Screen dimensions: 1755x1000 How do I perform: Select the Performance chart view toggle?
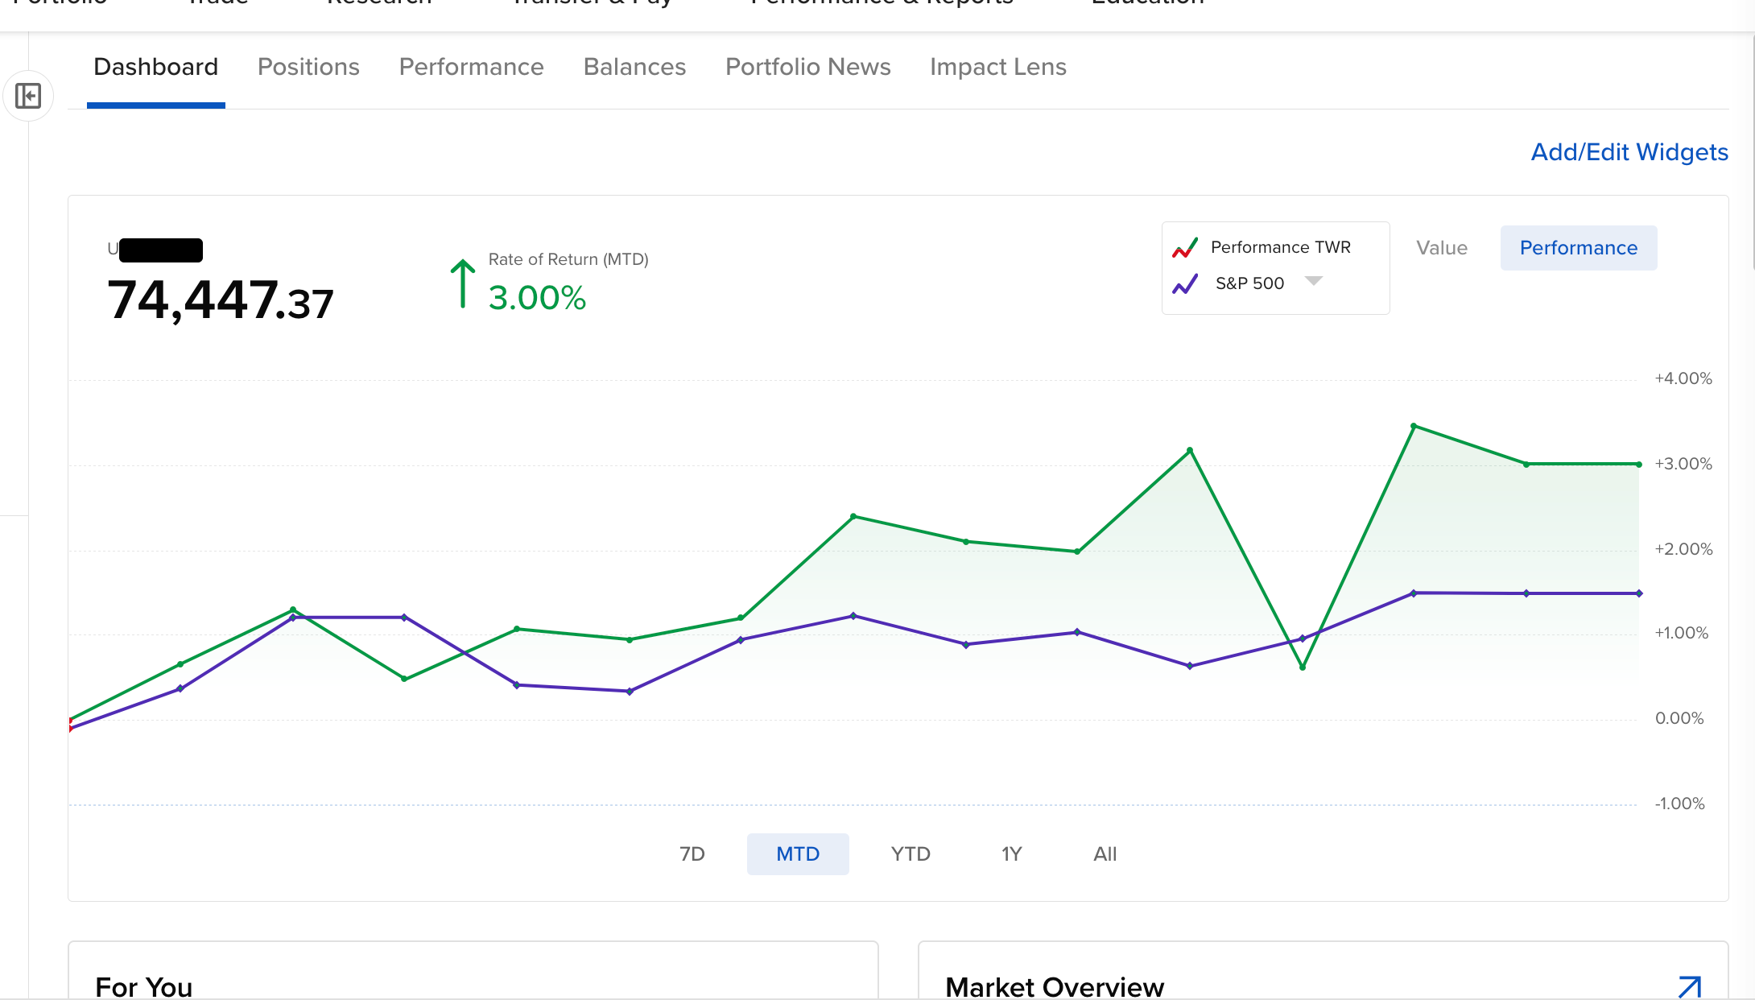coord(1579,248)
